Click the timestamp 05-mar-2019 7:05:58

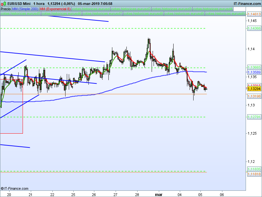pos(95,4)
